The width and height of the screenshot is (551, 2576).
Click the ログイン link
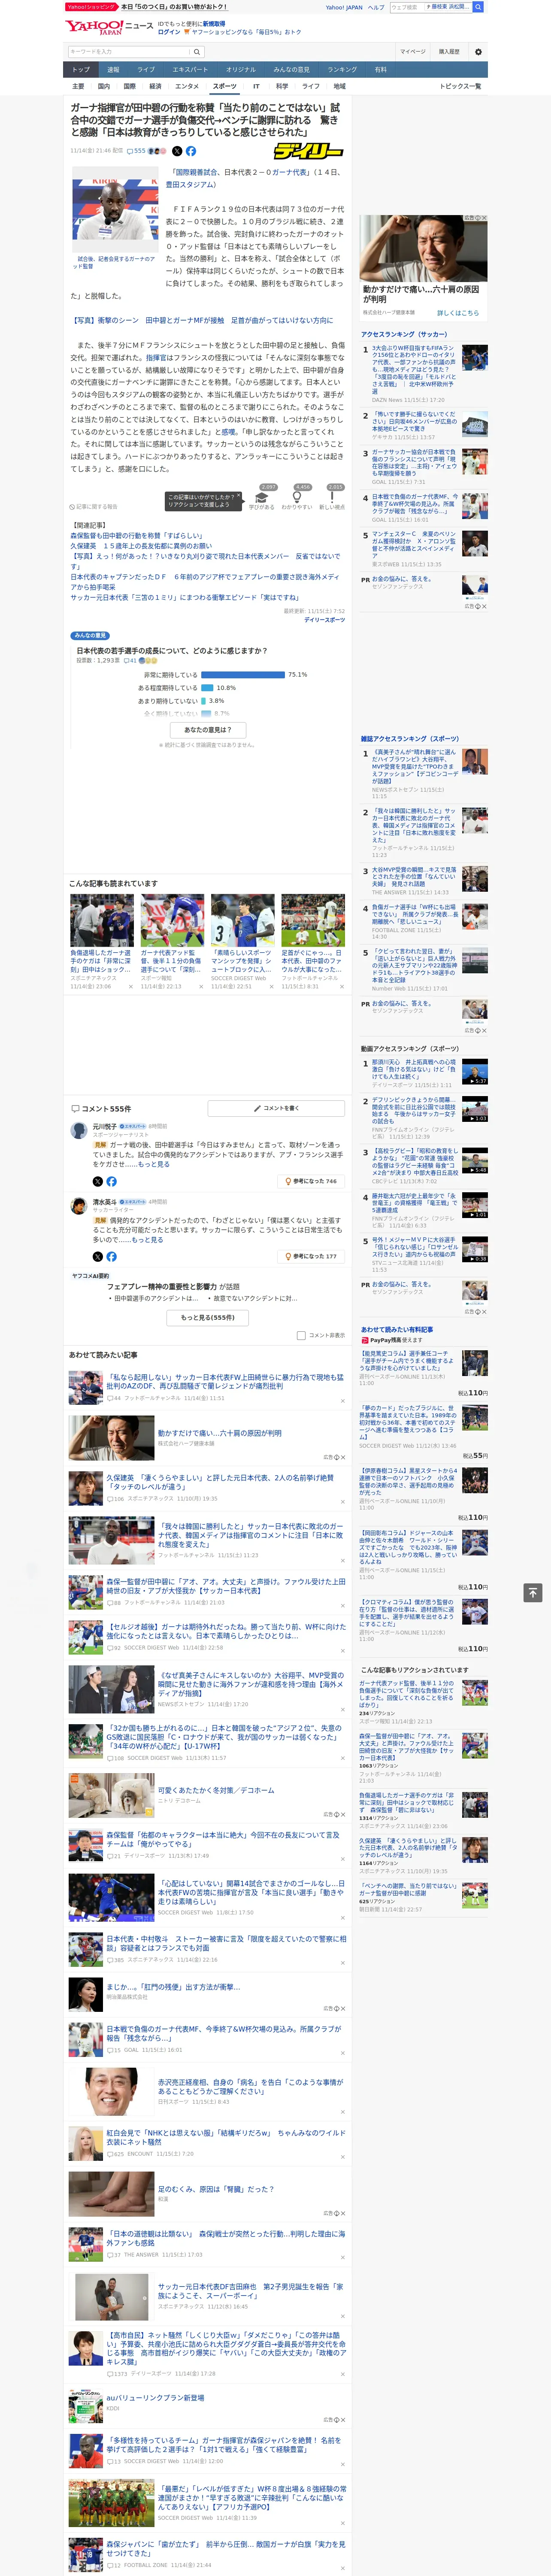169,32
